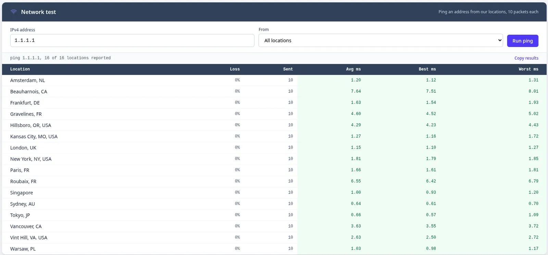
Task: Click the Run ping button
Action: pos(523,41)
